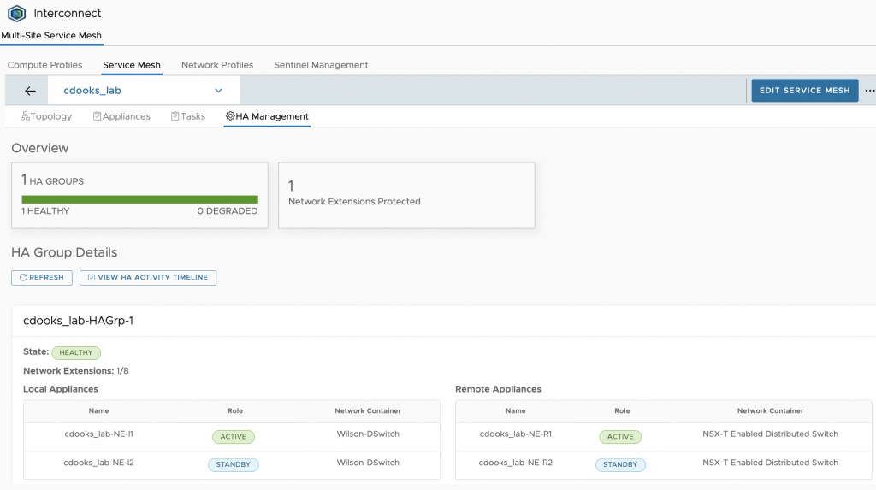Click the Remote Appliances Role column header
The image size is (876, 490).
(x=623, y=411)
